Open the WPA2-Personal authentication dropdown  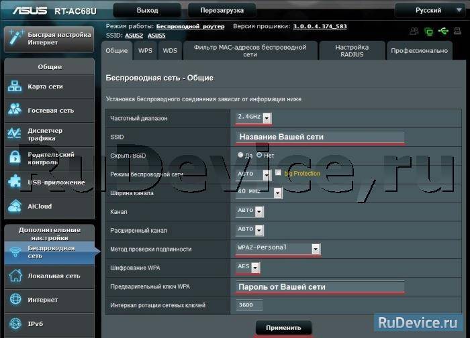pos(278,249)
